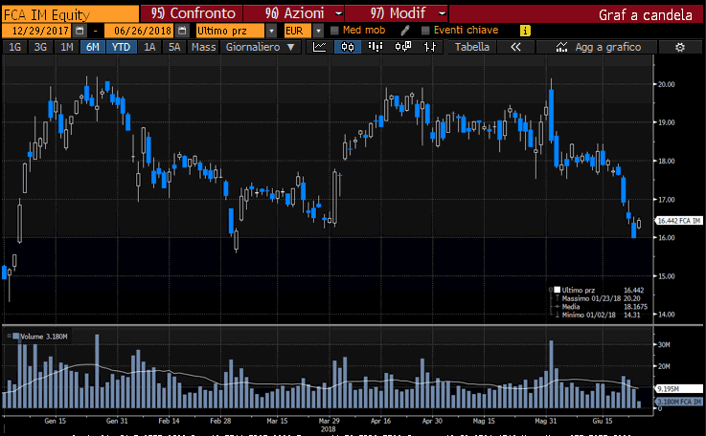The image size is (706, 436).
Task: Select the 1M time range
Action: tap(67, 47)
